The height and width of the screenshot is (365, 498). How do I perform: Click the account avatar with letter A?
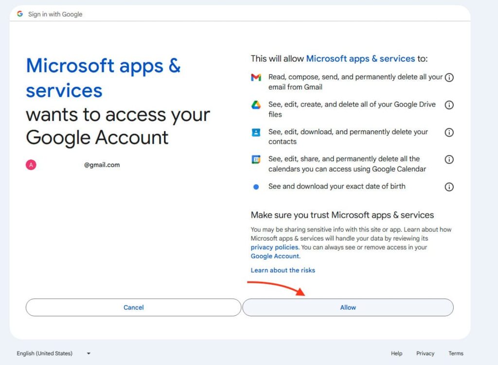(31, 165)
